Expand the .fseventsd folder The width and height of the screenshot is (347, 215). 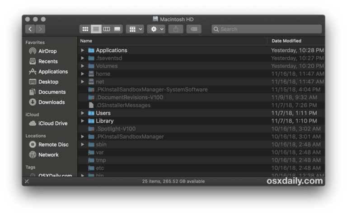(83, 58)
